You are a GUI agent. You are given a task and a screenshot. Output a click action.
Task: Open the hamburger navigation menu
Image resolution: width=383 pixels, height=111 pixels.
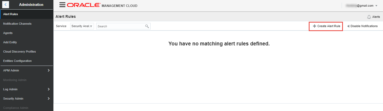(62, 5)
